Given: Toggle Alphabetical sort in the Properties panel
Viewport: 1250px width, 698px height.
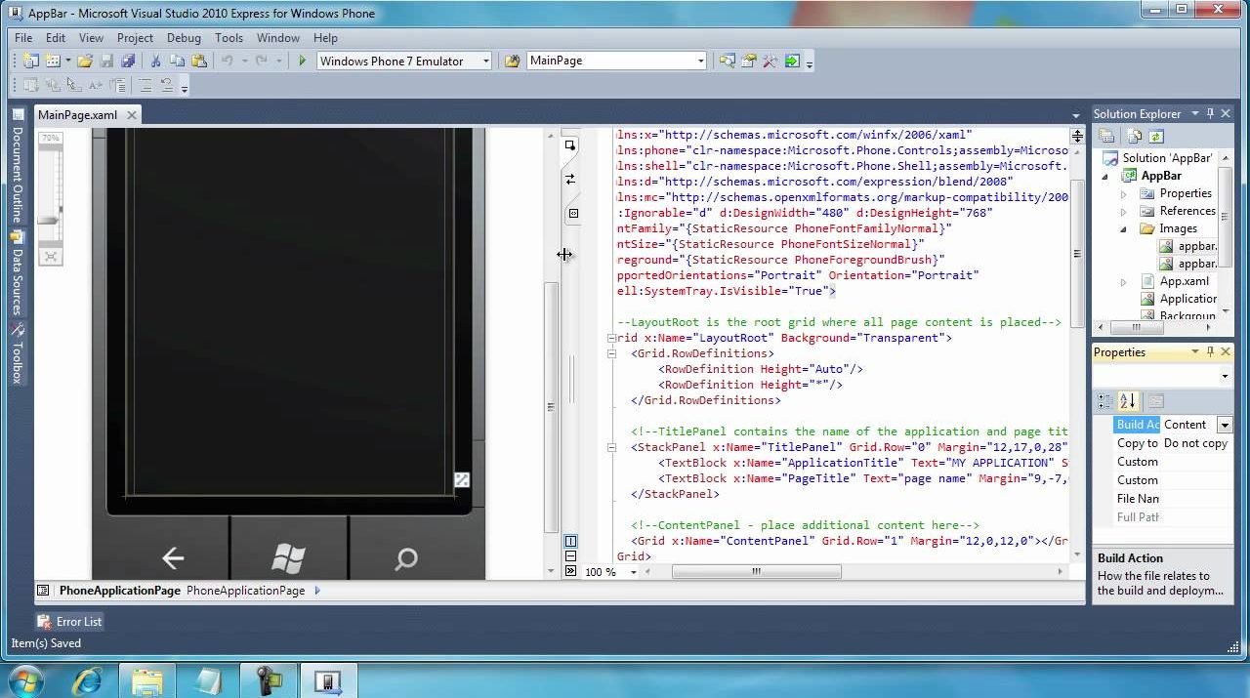Looking at the screenshot, I should pos(1128,401).
